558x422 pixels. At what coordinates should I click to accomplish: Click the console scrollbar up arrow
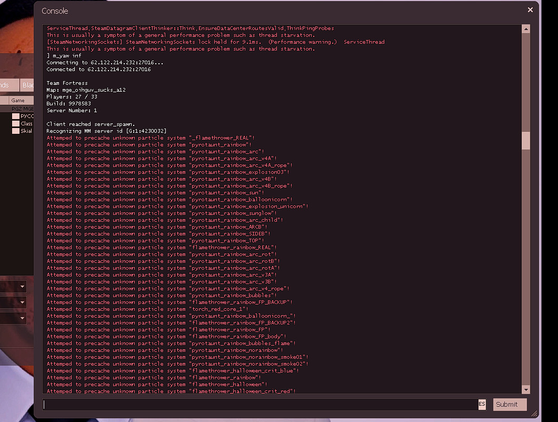pos(525,29)
